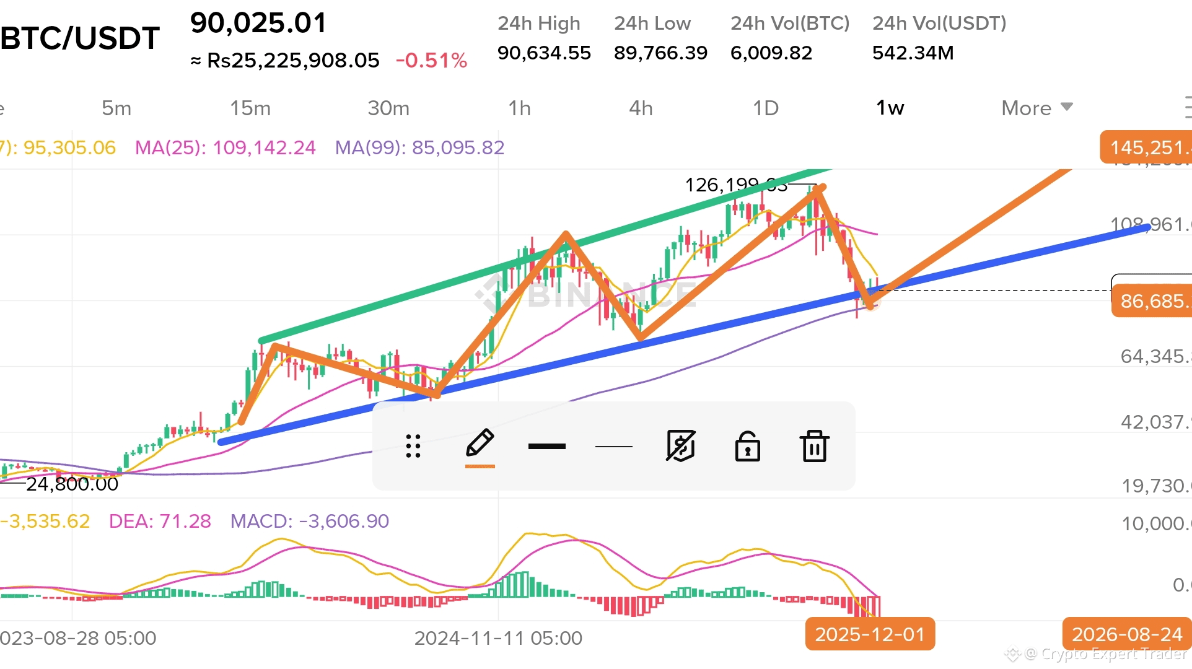Delete drawing with trash icon

(x=814, y=446)
